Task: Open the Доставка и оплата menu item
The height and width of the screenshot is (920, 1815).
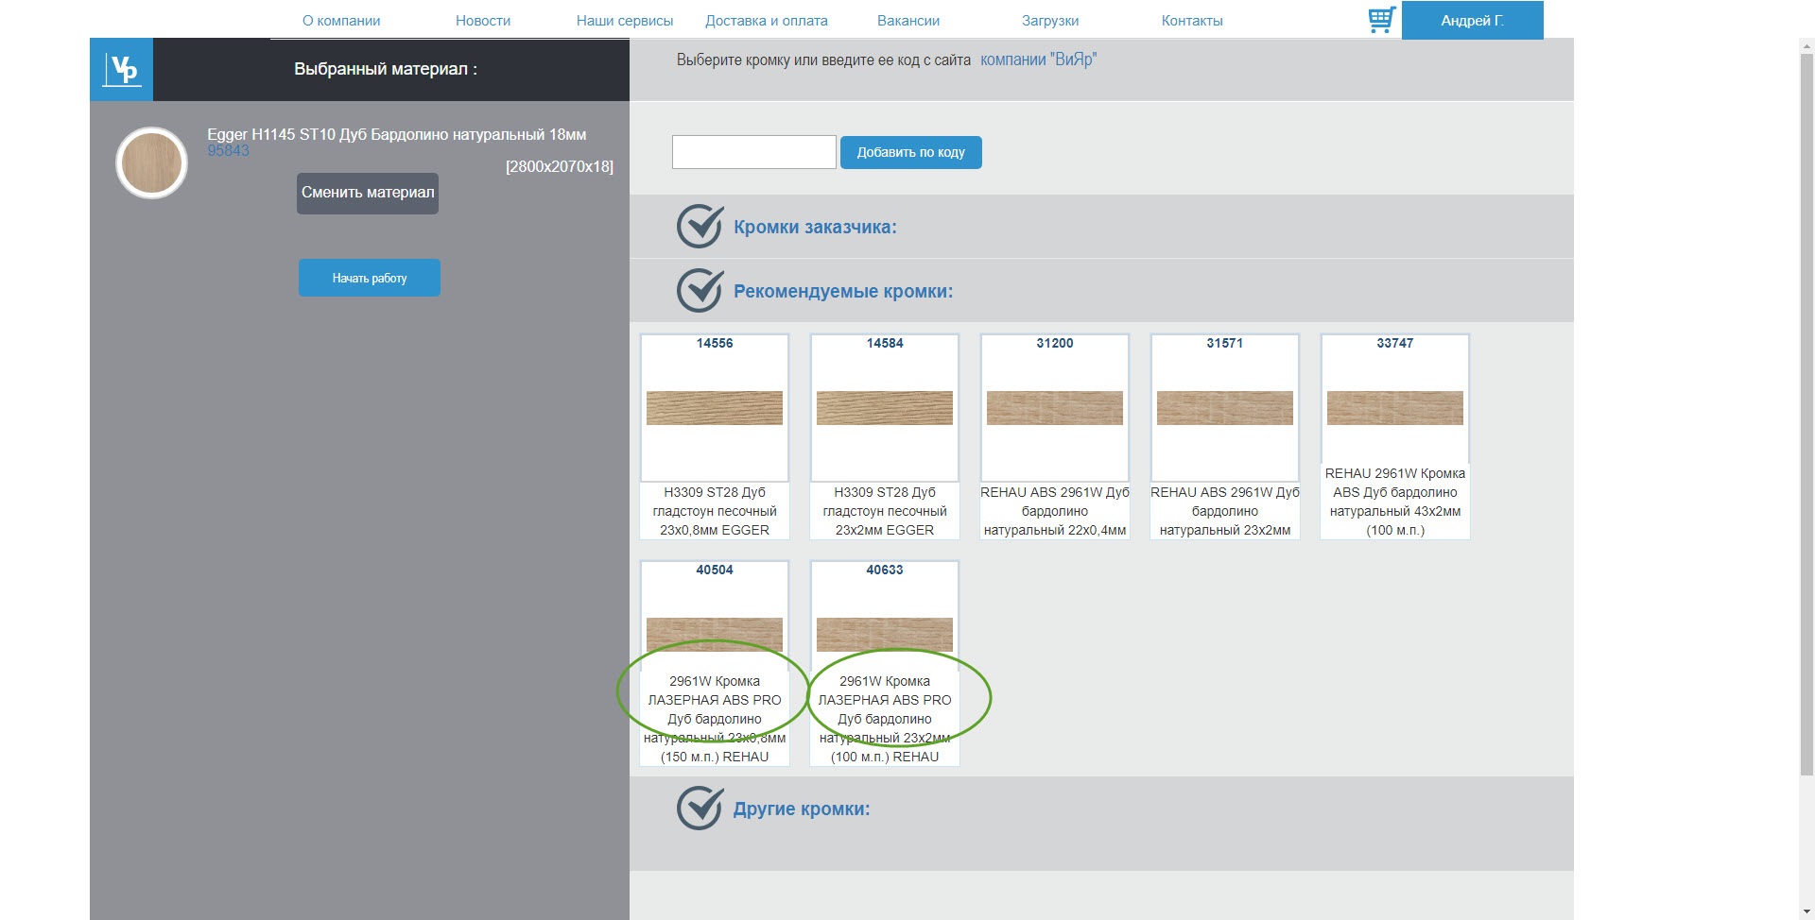Action: [767, 21]
